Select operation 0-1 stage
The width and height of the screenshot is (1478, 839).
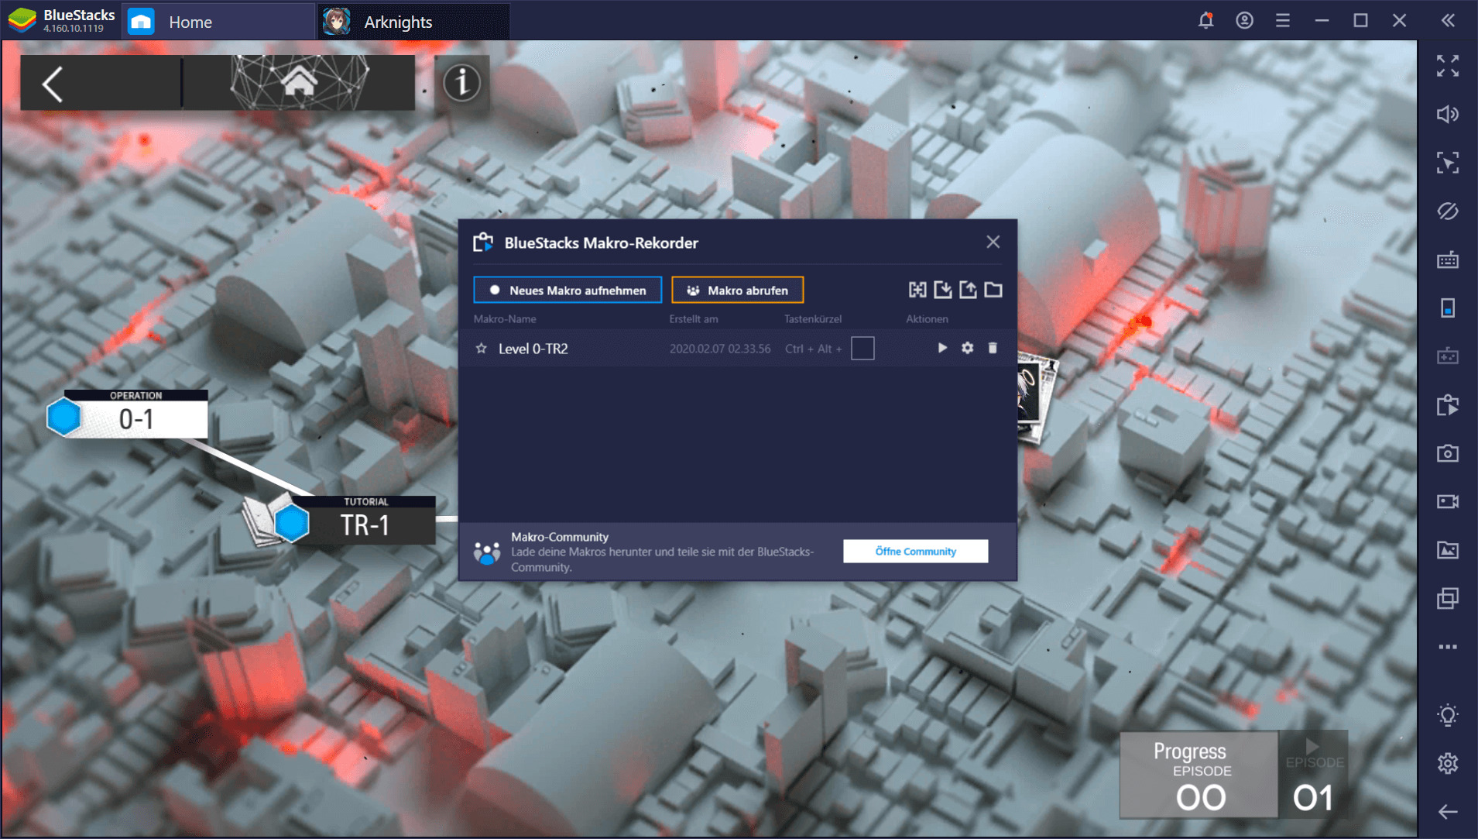(x=128, y=414)
